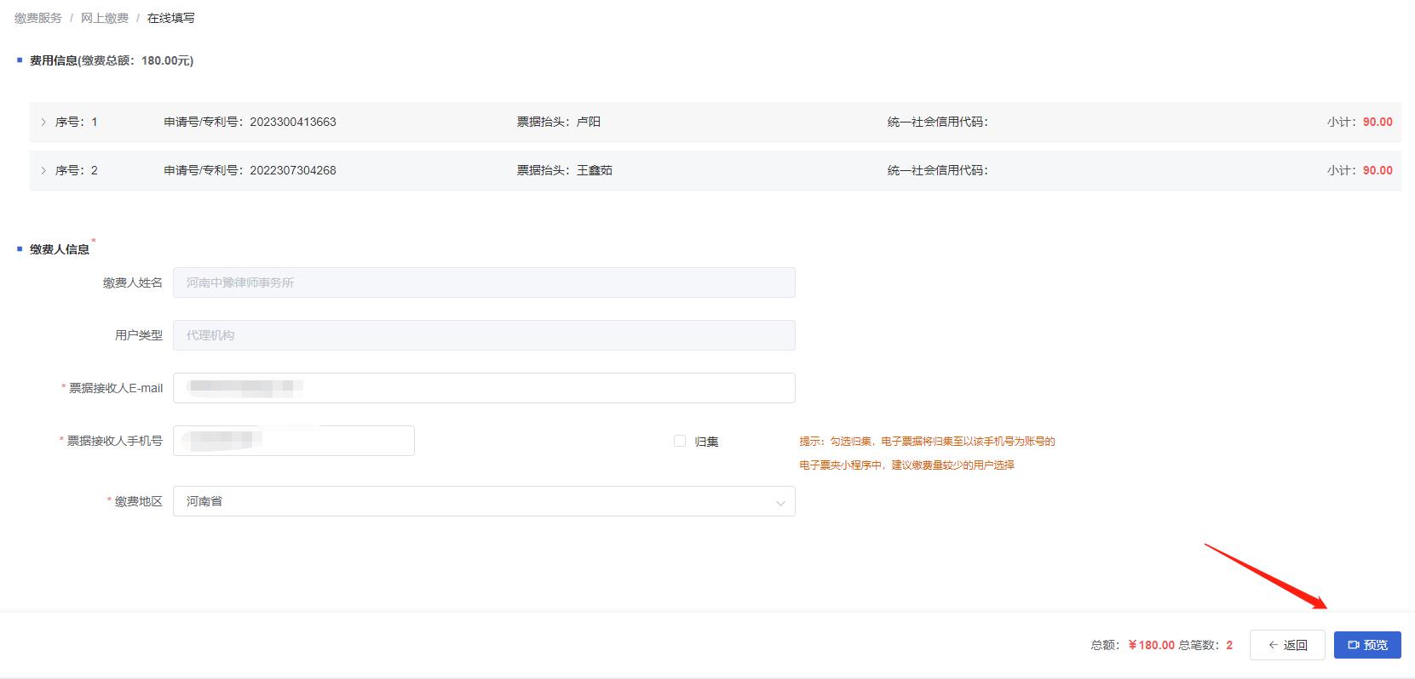This screenshot has width=1415, height=679.
Task: Click the 费用信息 section heading
Action: pos(112,60)
